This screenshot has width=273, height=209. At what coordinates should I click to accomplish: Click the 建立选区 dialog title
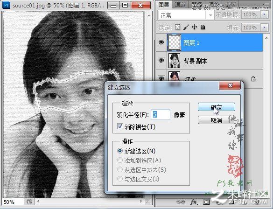coord(119,87)
